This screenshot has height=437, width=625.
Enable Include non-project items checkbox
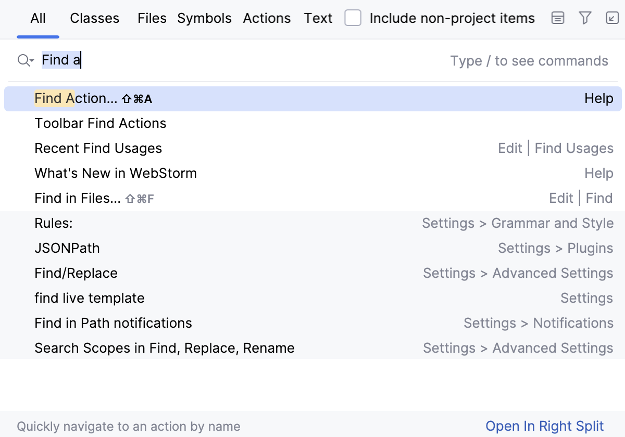click(353, 19)
